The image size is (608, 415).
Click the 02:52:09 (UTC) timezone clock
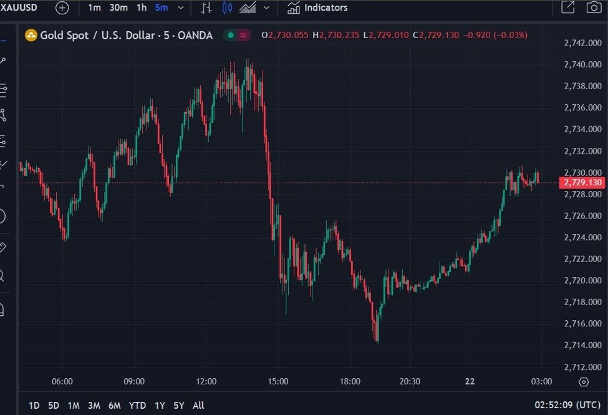(x=566, y=406)
